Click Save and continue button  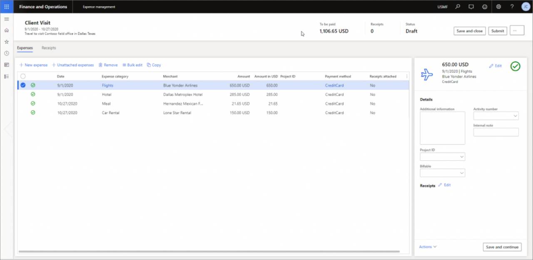point(502,247)
